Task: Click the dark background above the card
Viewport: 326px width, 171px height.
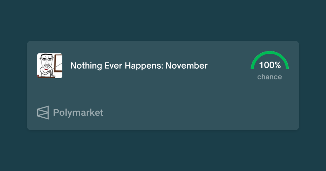Action: click(x=163, y=19)
